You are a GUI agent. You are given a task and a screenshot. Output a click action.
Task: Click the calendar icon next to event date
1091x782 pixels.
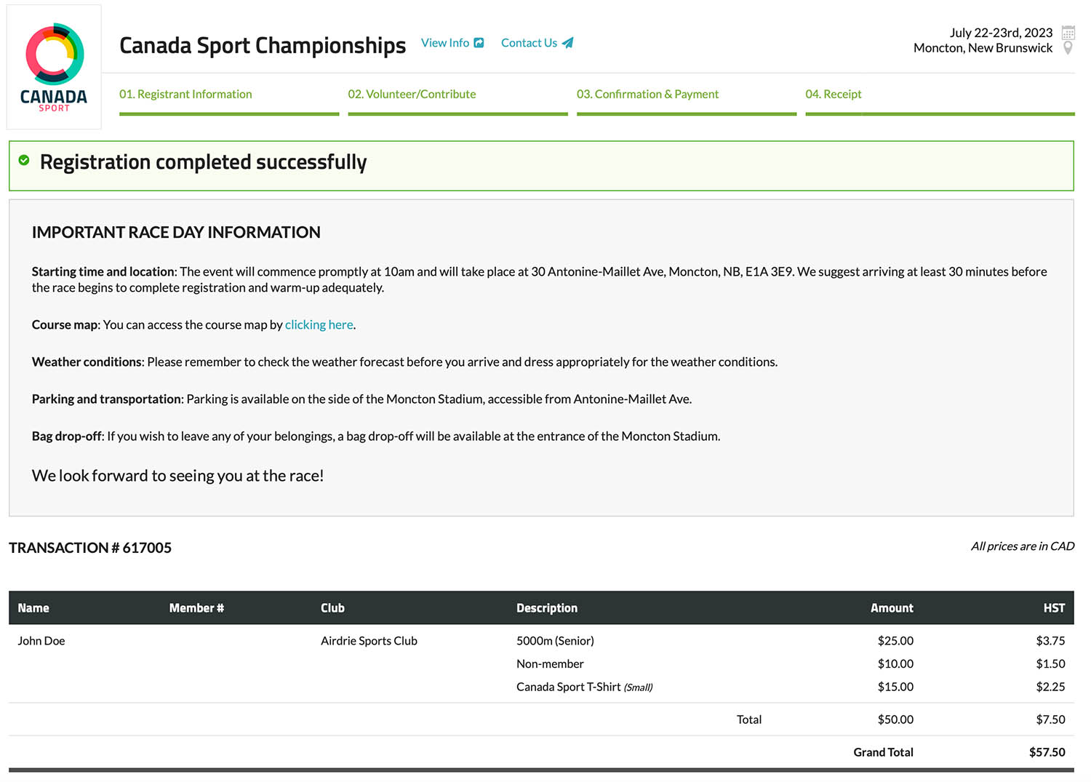(1068, 33)
